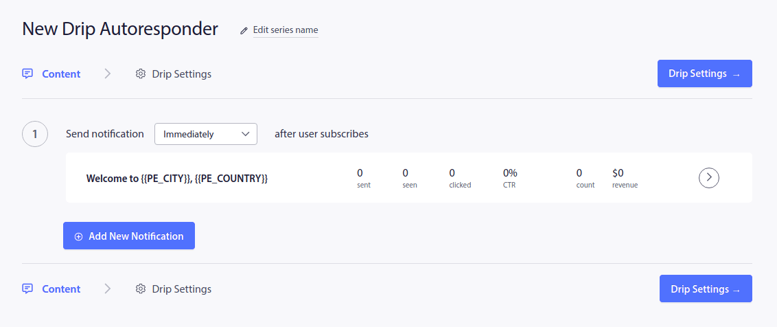Click the gear icon in top breadcrumb
The width and height of the screenshot is (777, 327).
click(141, 74)
